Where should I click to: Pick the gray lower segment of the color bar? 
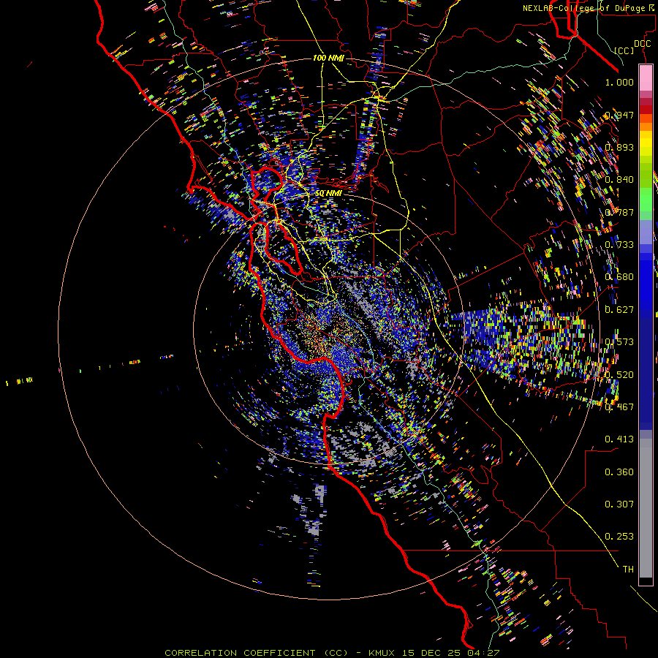tap(646, 508)
